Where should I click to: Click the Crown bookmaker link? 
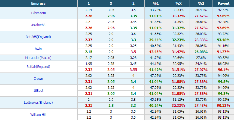click(38, 79)
